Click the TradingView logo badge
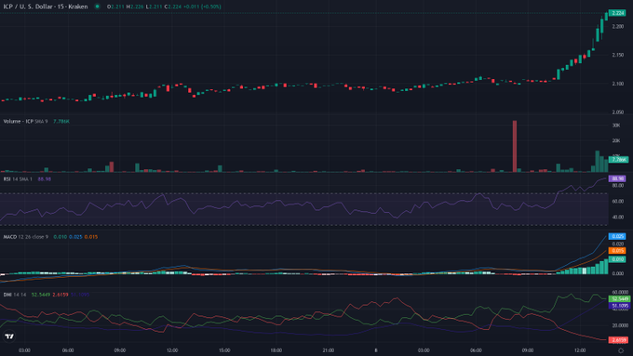This screenshot has height=356, width=633. click(9, 336)
